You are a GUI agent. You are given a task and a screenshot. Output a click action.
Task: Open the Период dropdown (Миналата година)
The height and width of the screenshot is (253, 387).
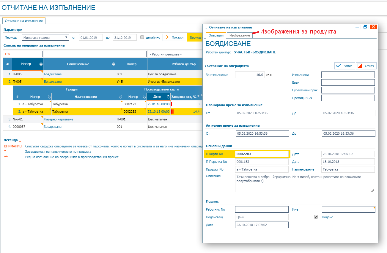coord(45,38)
